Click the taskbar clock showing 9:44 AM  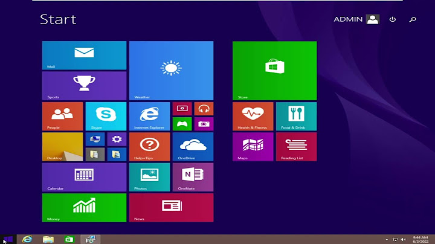click(x=420, y=239)
